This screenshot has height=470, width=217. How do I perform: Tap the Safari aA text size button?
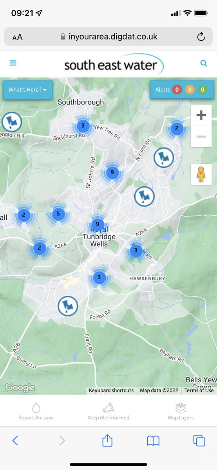pos(18,37)
